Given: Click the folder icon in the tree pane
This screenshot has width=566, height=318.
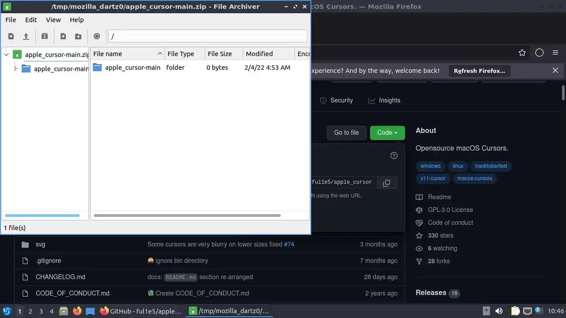Looking at the screenshot, I should point(26,68).
